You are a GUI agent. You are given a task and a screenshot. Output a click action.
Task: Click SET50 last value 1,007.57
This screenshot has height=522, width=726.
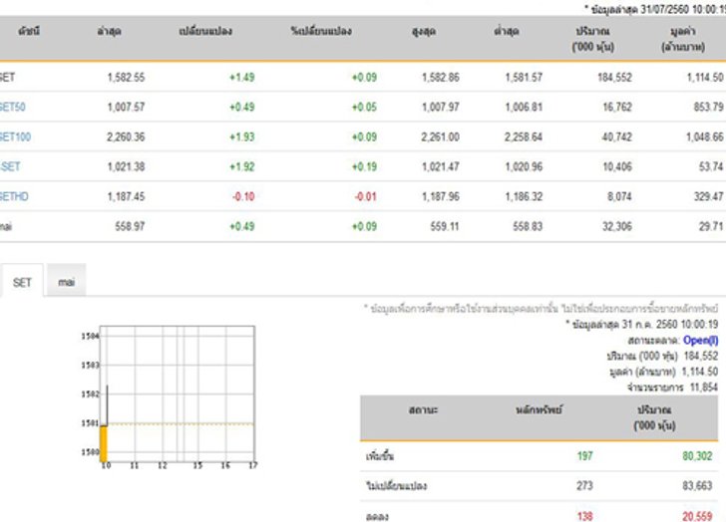click(126, 107)
